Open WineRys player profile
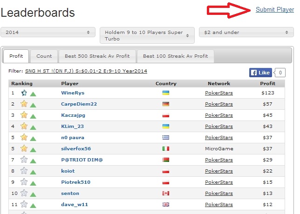The width and height of the screenshot is (300, 214). click(73, 93)
